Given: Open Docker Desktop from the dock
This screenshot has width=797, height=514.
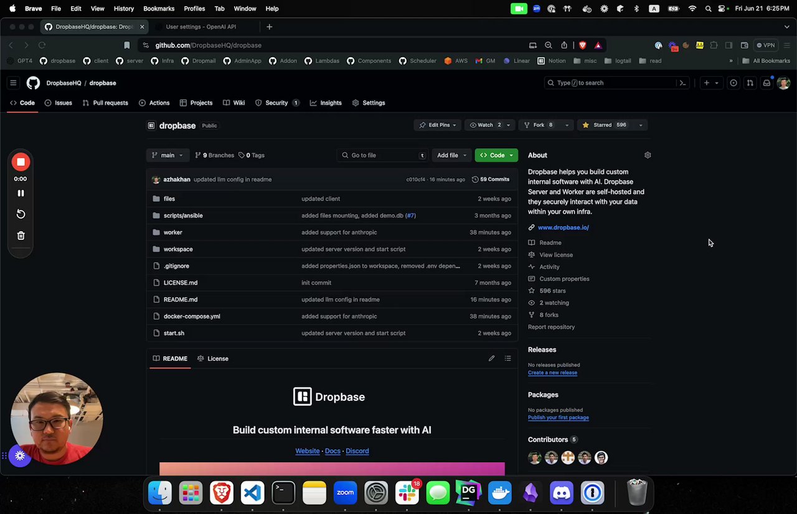Looking at the screenshot, I should [499, 493].
